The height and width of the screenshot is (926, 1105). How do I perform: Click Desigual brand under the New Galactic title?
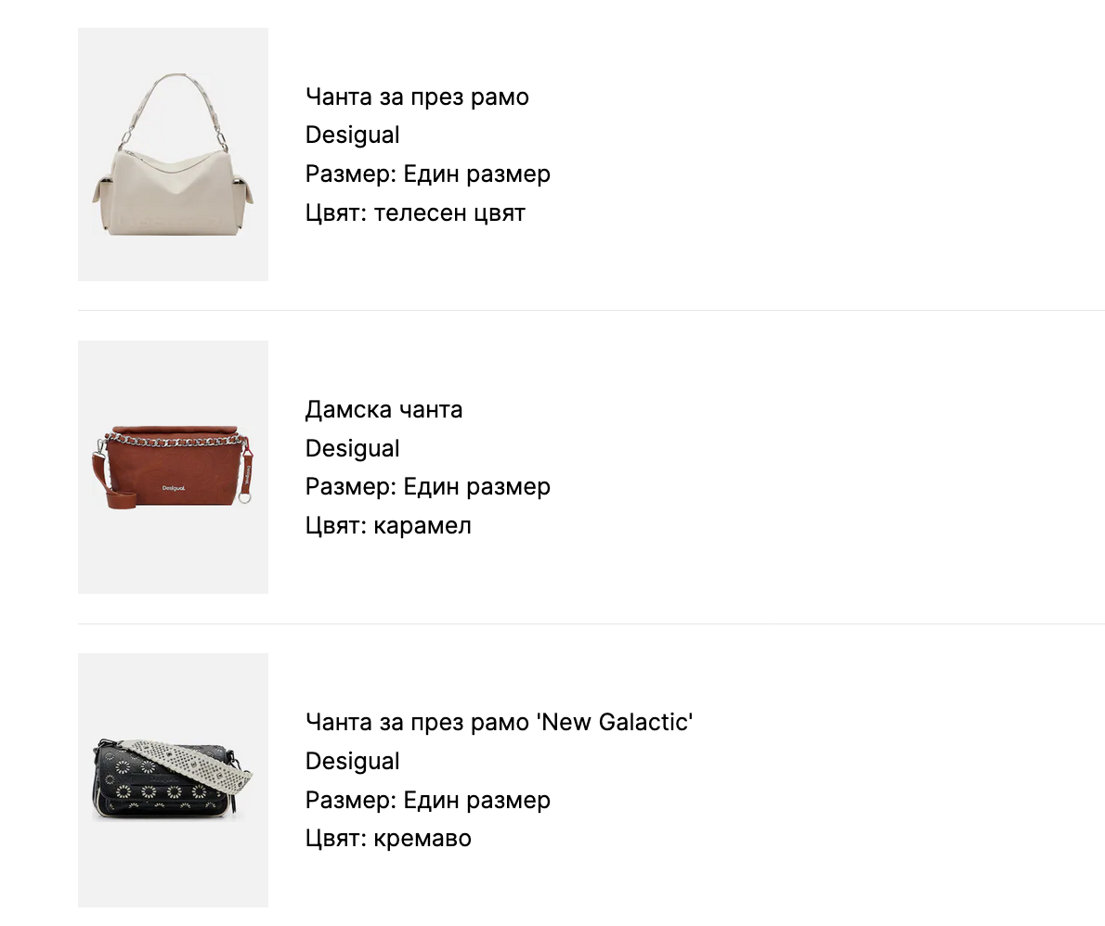353,761
